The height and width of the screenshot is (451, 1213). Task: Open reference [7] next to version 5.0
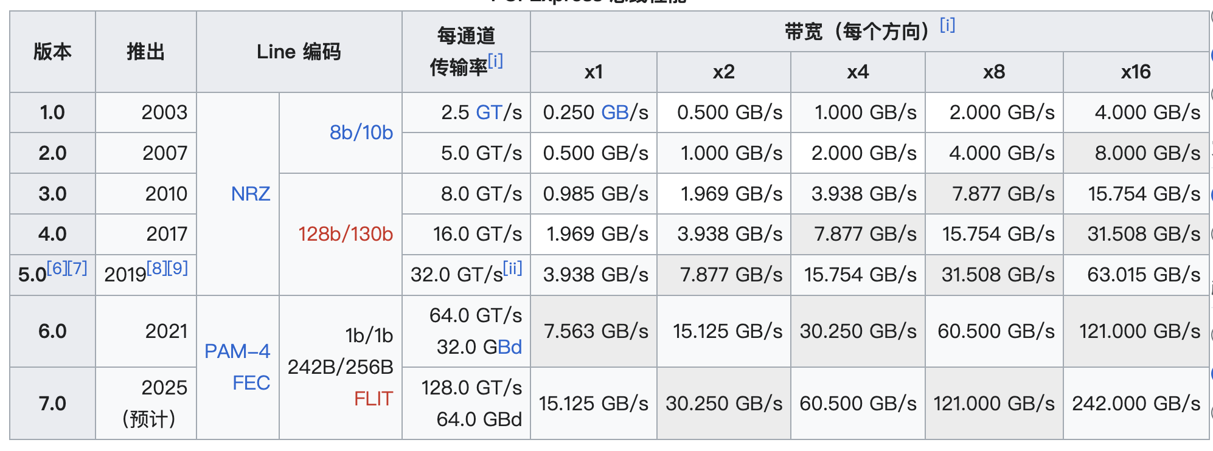(x=77, y=268)
